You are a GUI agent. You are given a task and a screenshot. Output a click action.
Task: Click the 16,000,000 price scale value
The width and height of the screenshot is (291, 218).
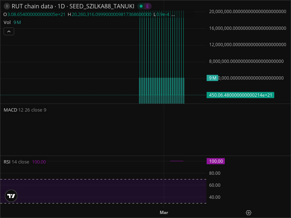click(x=248, y=28)
